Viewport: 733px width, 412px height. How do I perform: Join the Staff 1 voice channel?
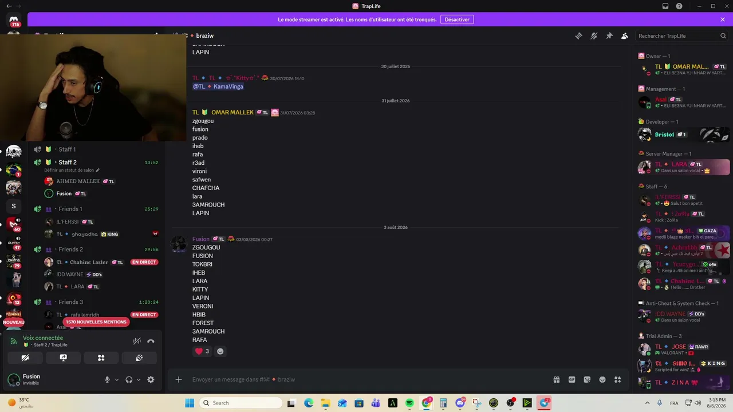point(96,149)
